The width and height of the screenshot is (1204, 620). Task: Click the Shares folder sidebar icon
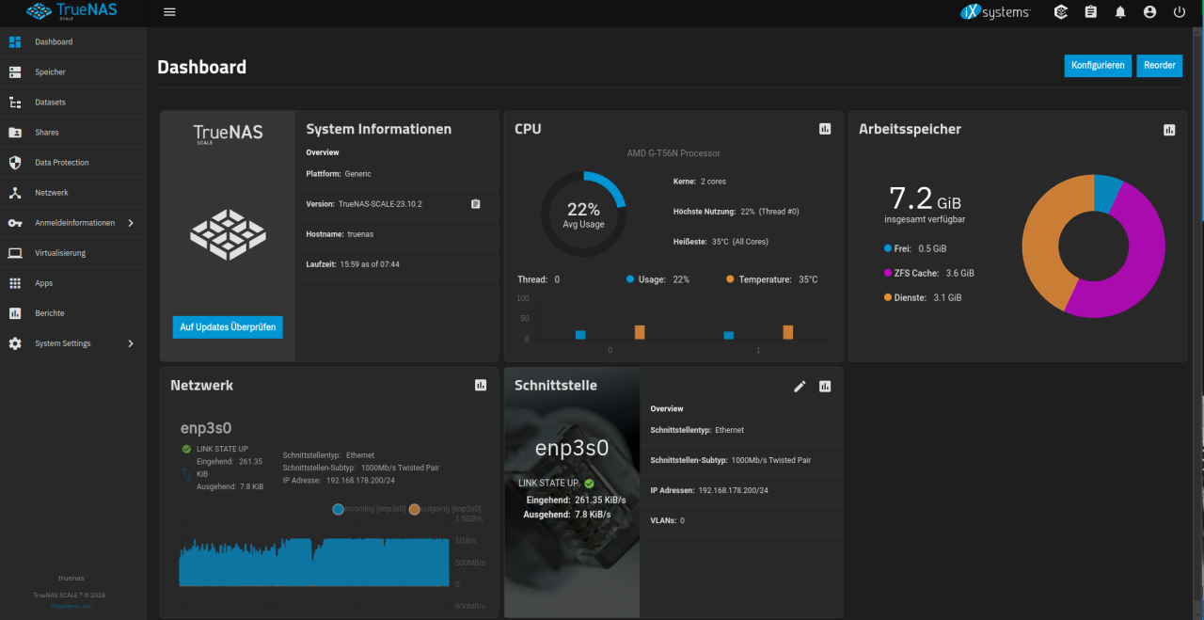[15, 133]
